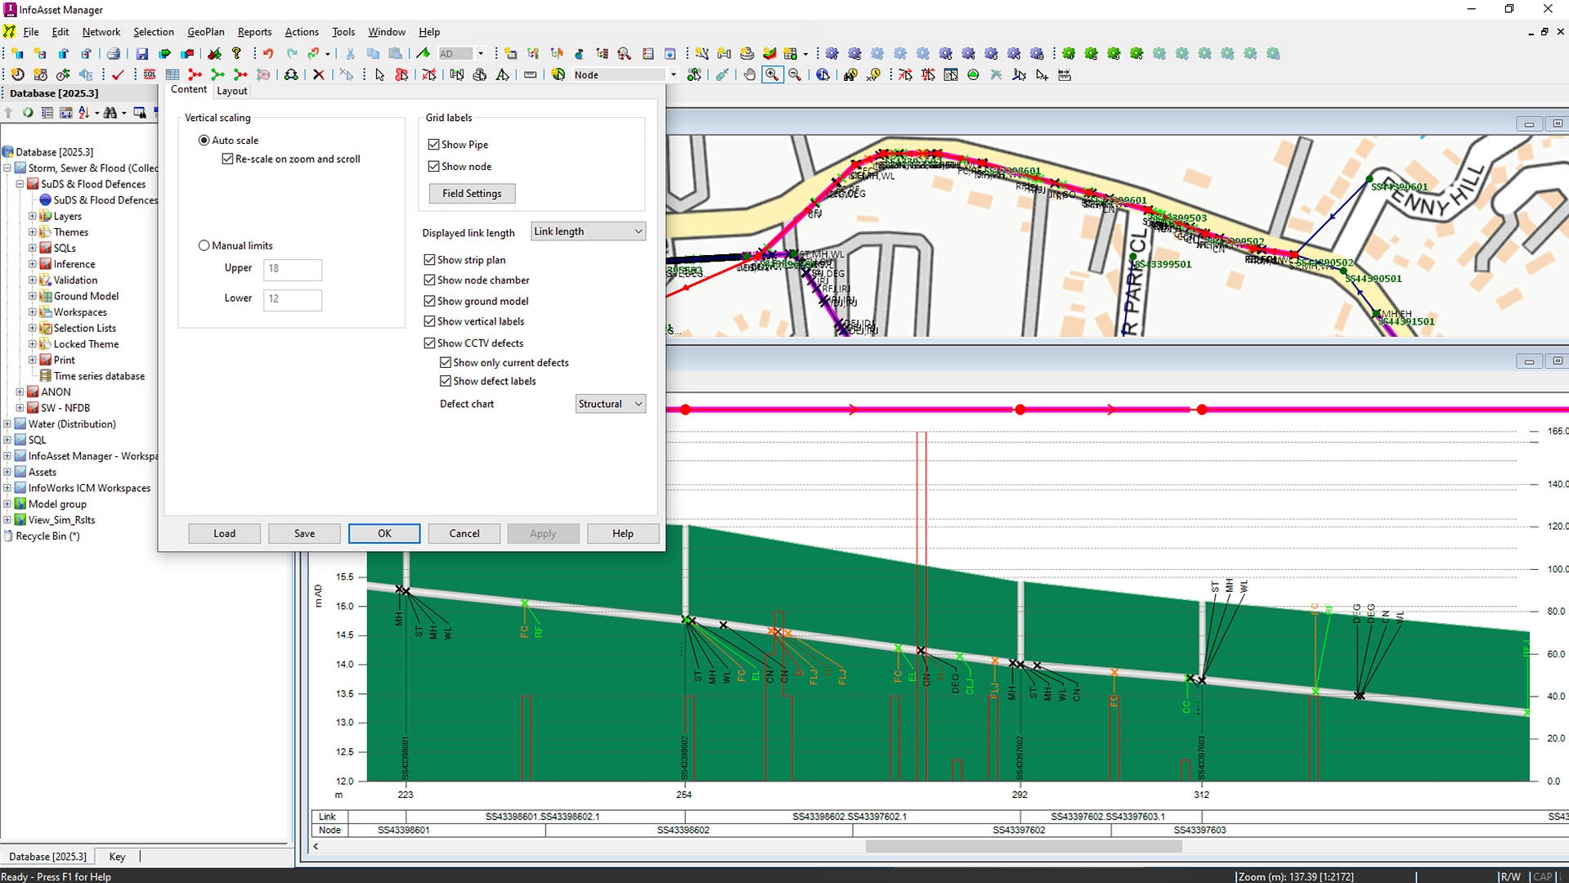Select the hand Pan tool

pyautogui.click(x=749, y=75)
